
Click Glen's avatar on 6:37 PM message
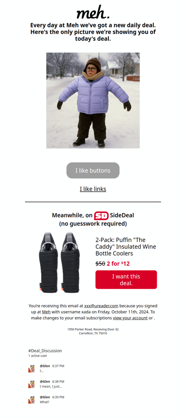pyautogui.click(x=32, y=369)
